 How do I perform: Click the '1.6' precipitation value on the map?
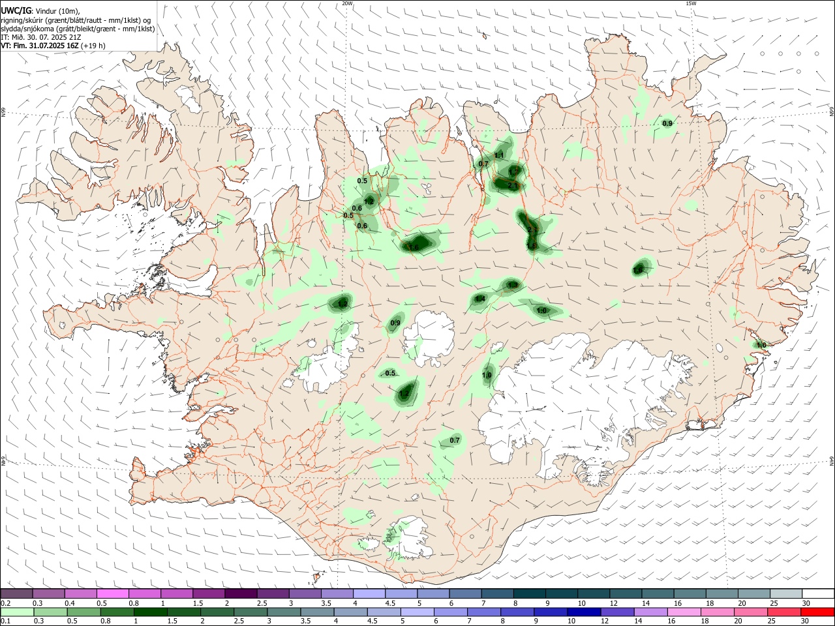tap(413, 247)
